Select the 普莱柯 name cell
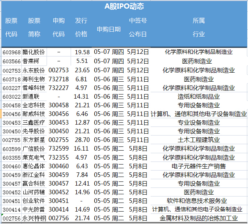The height and width of the screenshot is (224, 248). [x=31, y=61]
